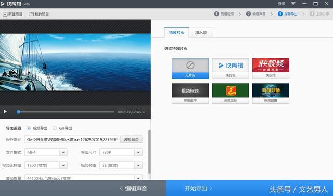This screenshot has width=333, height=196.
Task: Click the 00:00.00/02:48.32 time display
Action: coord(132,112)
